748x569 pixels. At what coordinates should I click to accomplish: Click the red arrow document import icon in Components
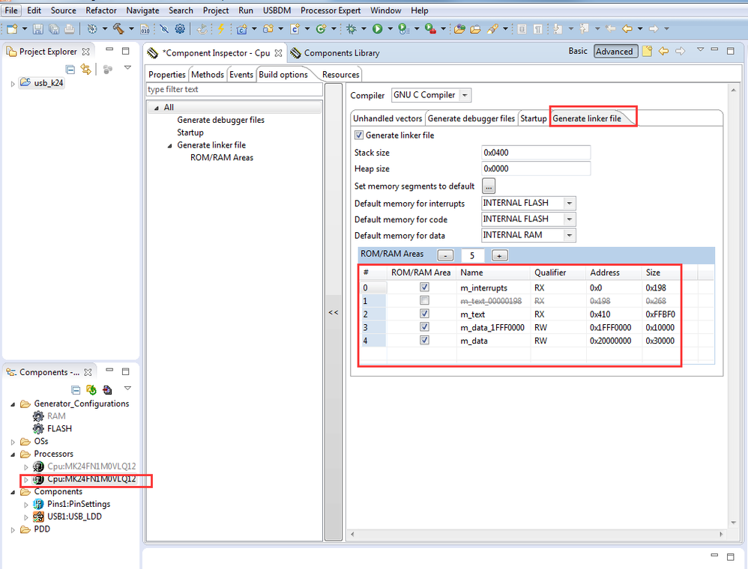pyautogui.click(x=107, y=390)
